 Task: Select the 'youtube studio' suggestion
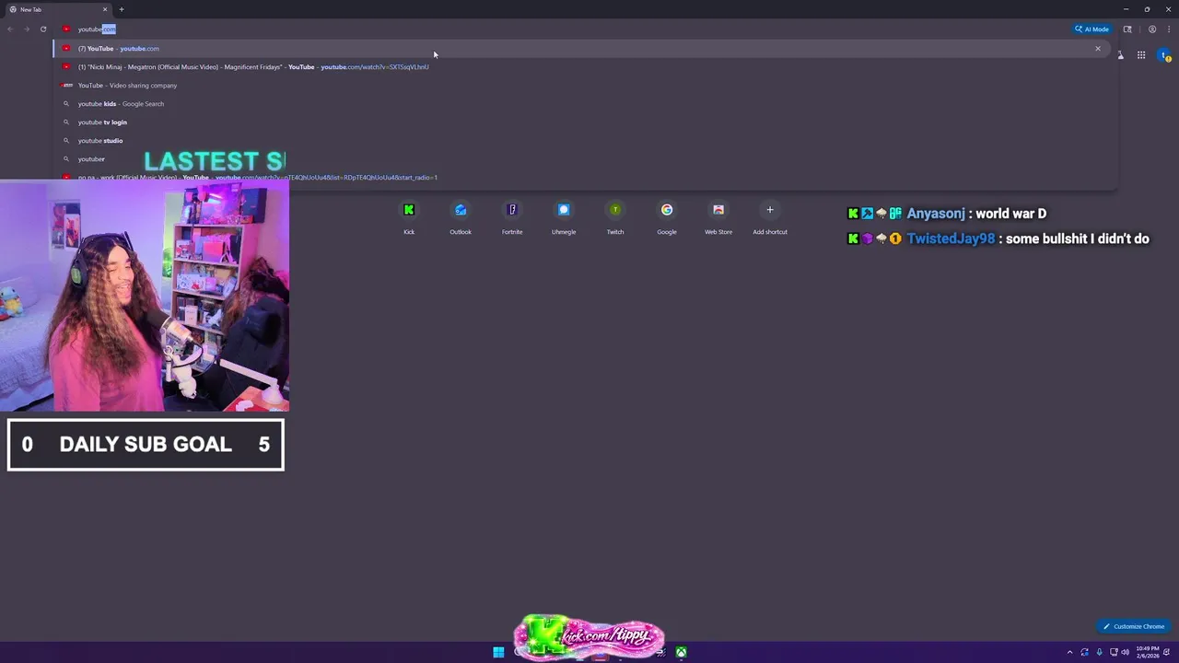[584, 140]
